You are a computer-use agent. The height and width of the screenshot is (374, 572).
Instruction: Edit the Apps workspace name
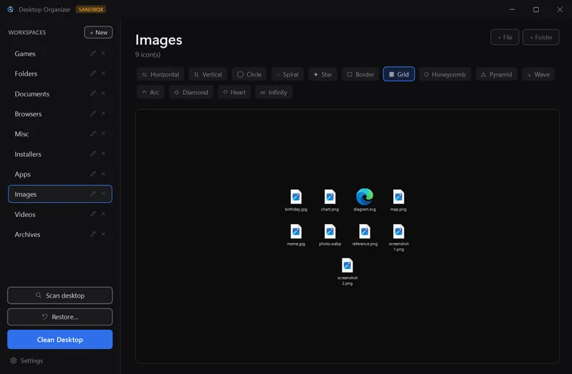(x=93, y=173)
